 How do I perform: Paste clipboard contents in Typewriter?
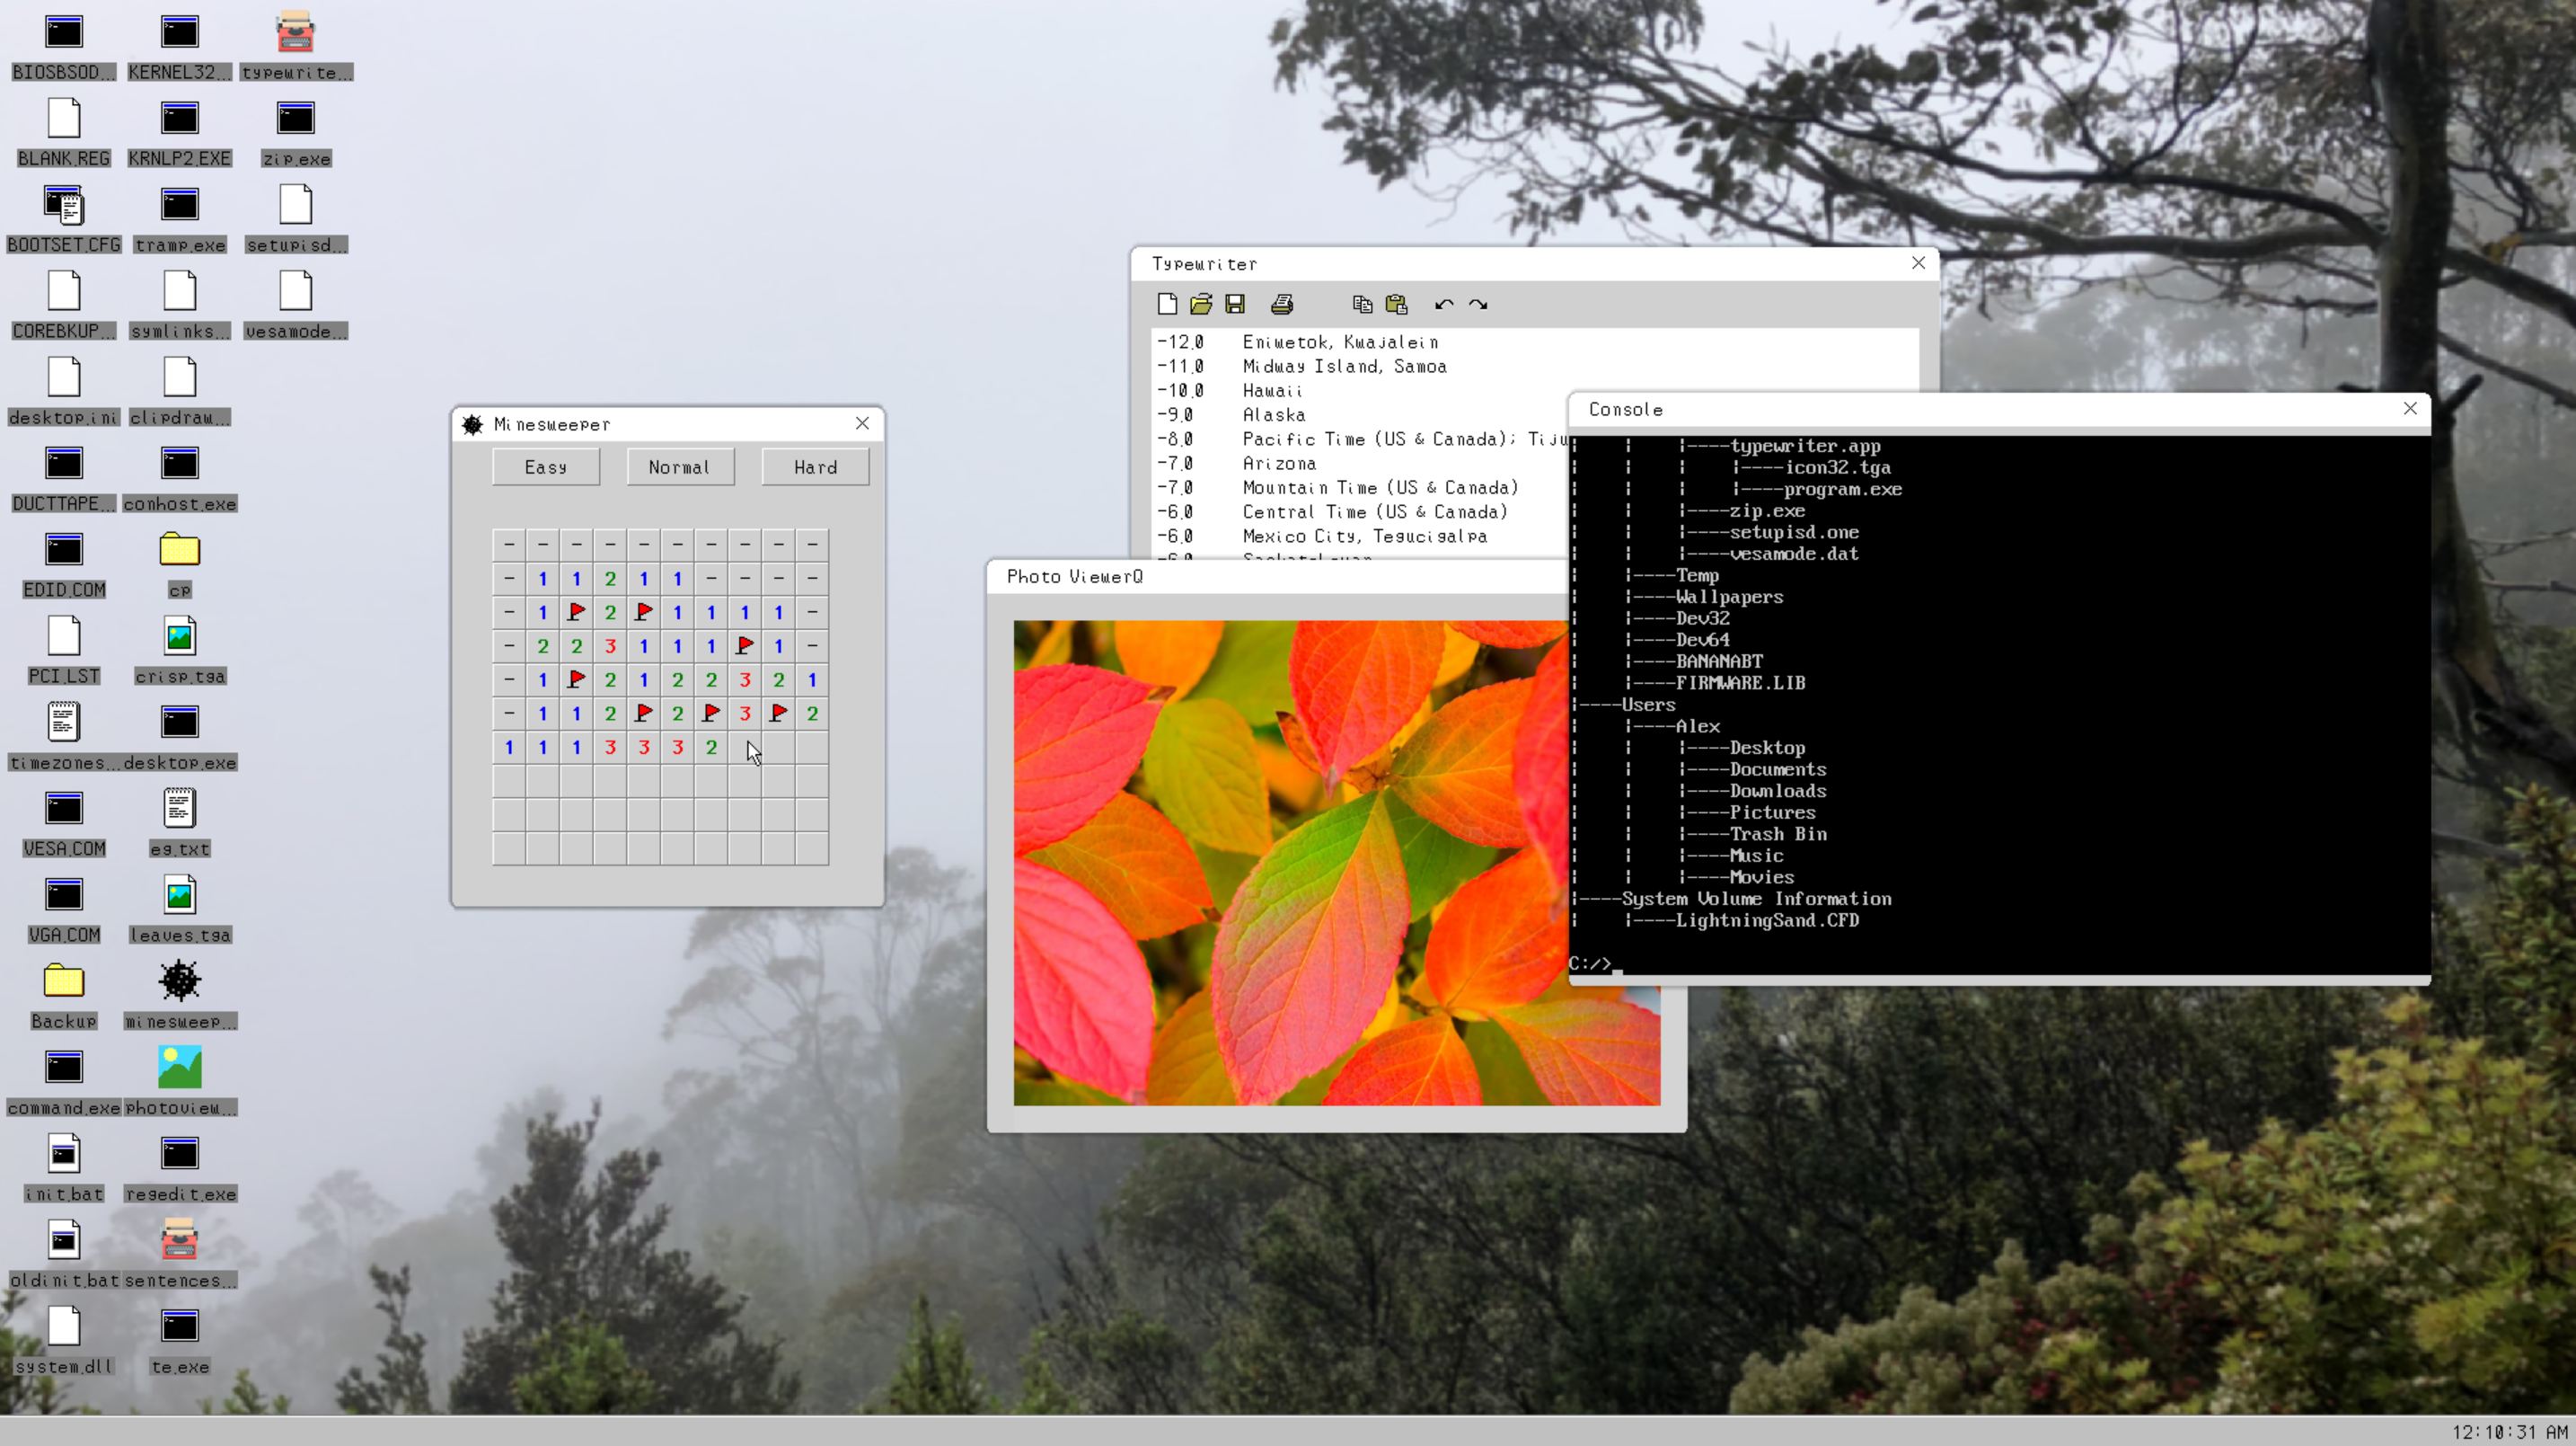1396,303
